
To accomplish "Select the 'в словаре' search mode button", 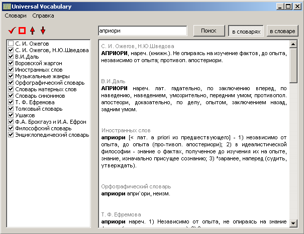I will [282, 31].
